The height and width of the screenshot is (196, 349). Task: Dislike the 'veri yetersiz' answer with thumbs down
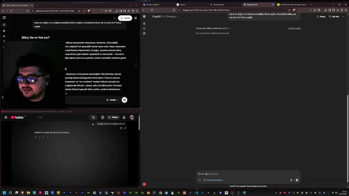[43, 137]
